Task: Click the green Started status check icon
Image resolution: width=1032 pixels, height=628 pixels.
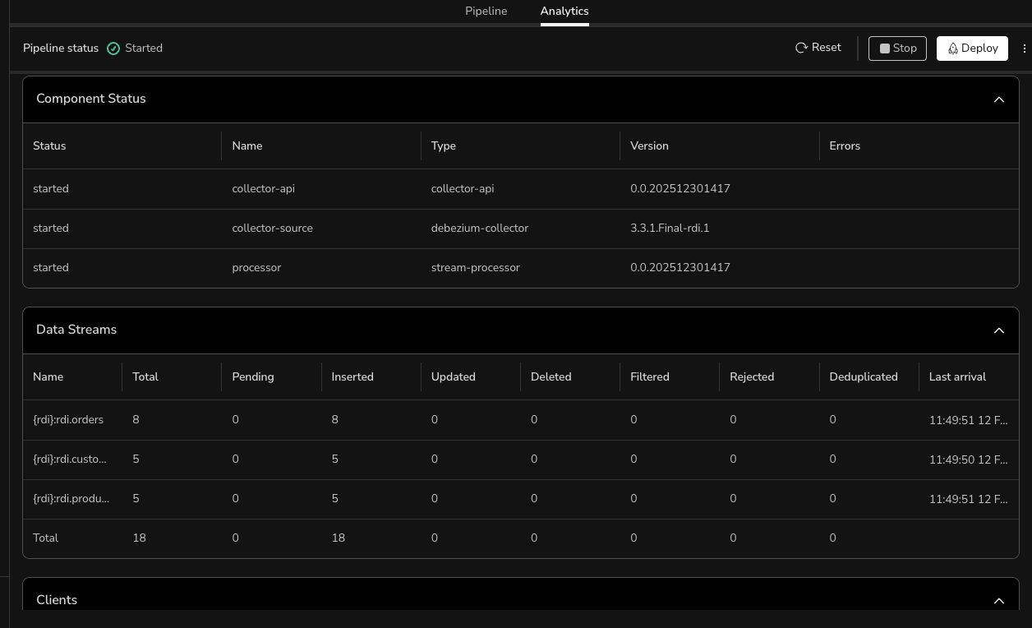Action: pos(113,48)
